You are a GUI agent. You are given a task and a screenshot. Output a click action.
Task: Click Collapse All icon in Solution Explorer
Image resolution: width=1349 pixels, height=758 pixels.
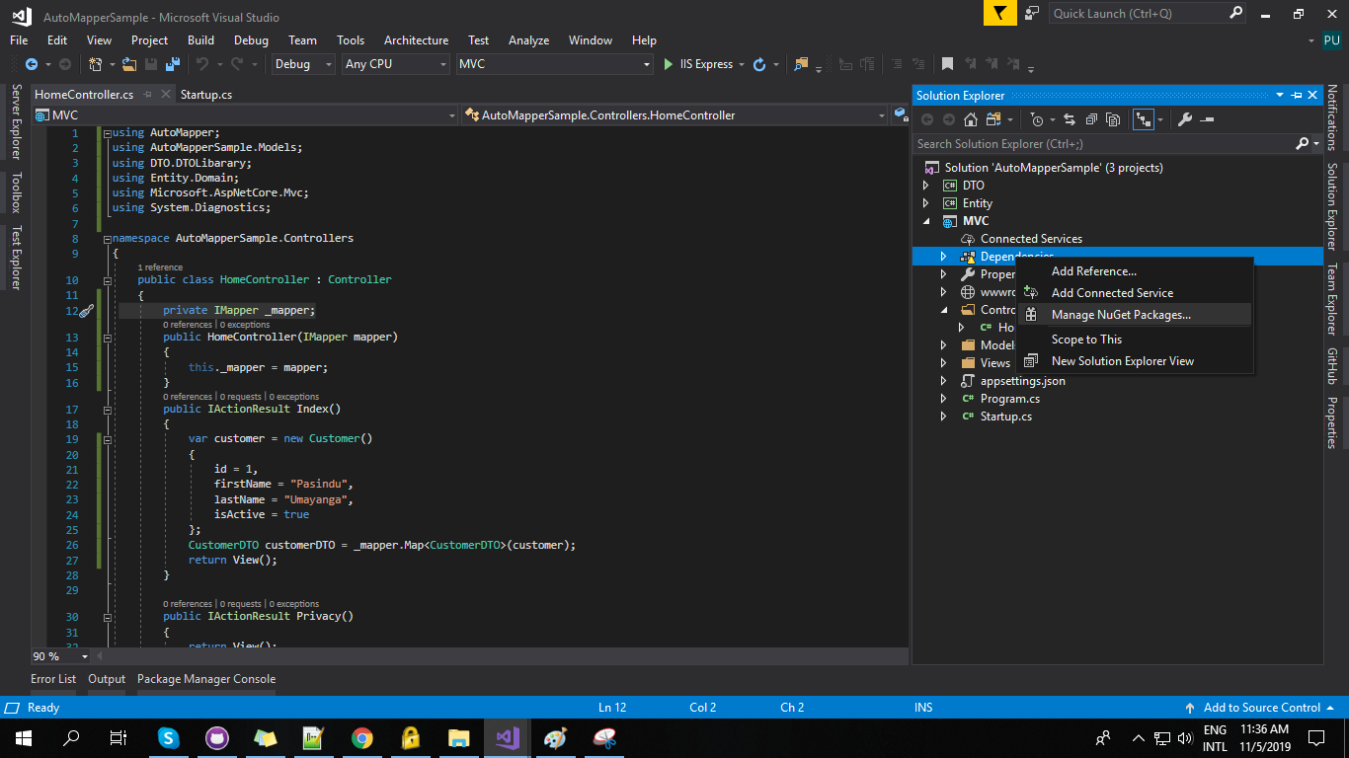(x=1091, y=119)
